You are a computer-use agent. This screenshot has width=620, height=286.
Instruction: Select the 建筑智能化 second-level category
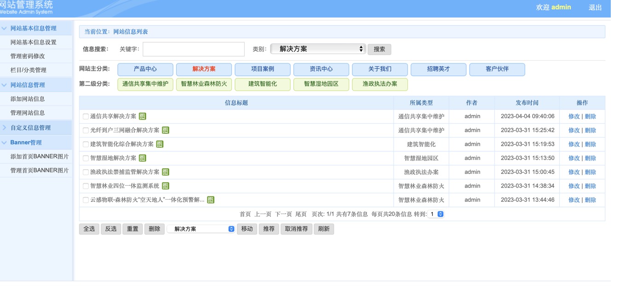tap(263, 84)
